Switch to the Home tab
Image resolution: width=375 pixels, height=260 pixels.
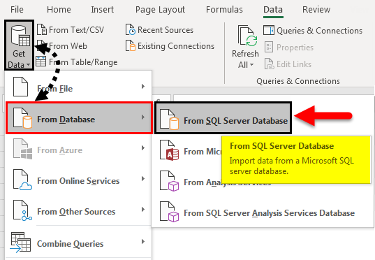(x=59, y=10)
